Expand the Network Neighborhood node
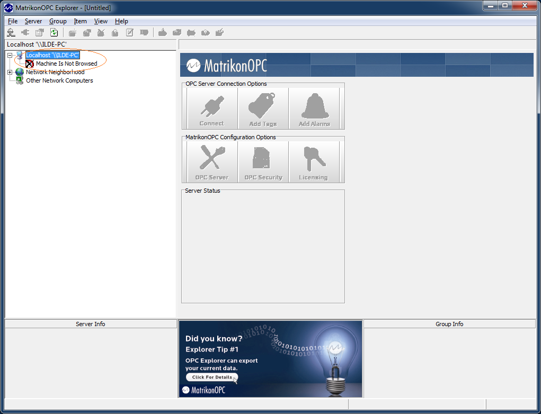Screen dimensions: 541x414 [x=10, y=72]
